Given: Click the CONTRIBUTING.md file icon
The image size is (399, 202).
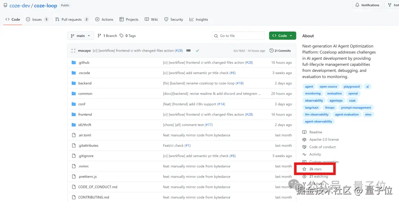Looking at the screenshot, I should click(74, 197).
